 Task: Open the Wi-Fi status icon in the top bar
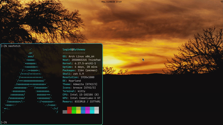click(x=221, y=2)
